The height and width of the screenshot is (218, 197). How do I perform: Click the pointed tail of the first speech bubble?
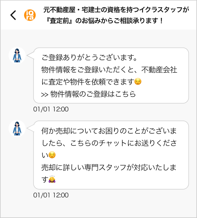(x=30, y=55)
